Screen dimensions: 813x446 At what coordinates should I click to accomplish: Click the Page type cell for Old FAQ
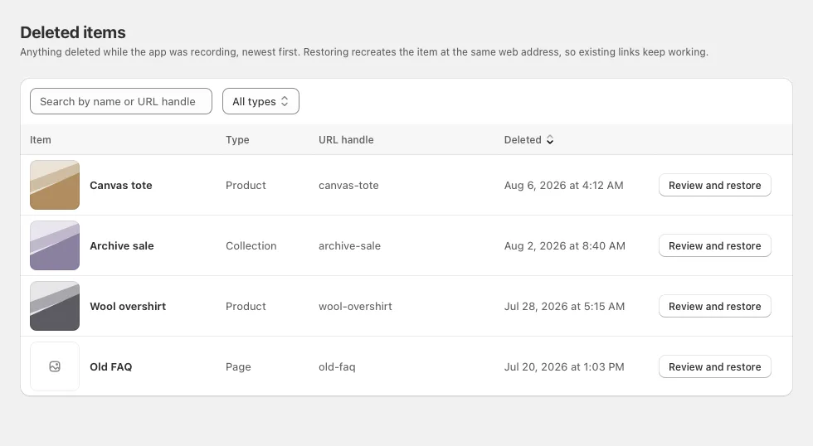238,367
